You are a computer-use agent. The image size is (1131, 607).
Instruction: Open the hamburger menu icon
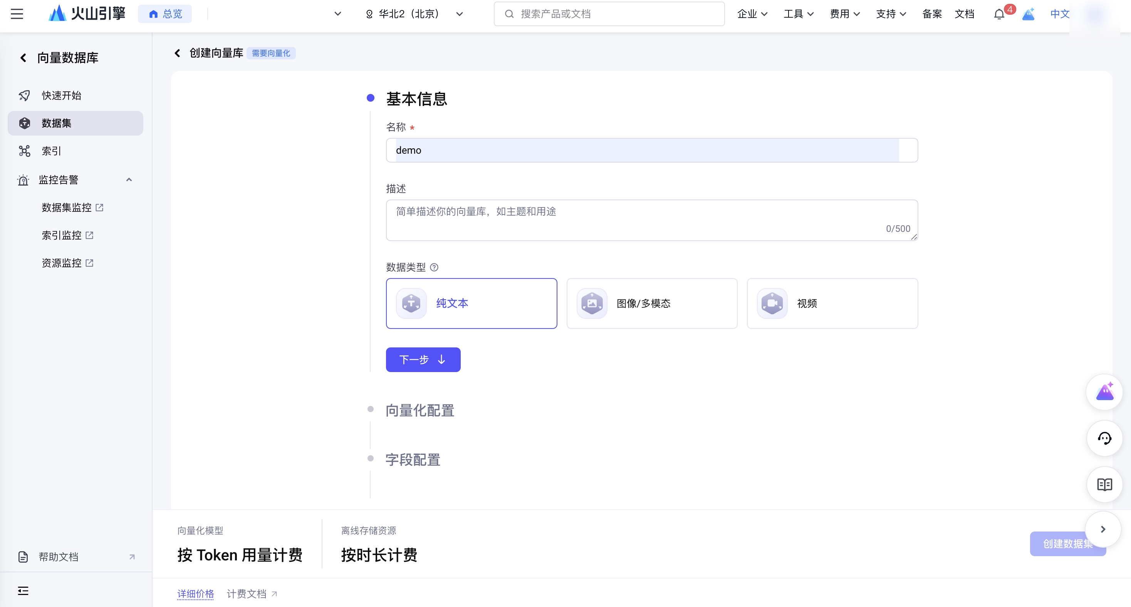17,14
